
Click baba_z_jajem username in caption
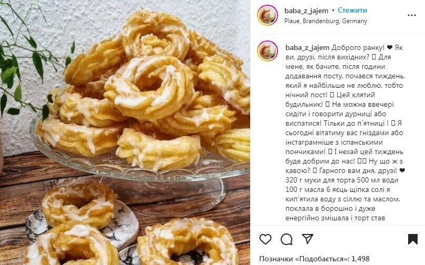308,48
